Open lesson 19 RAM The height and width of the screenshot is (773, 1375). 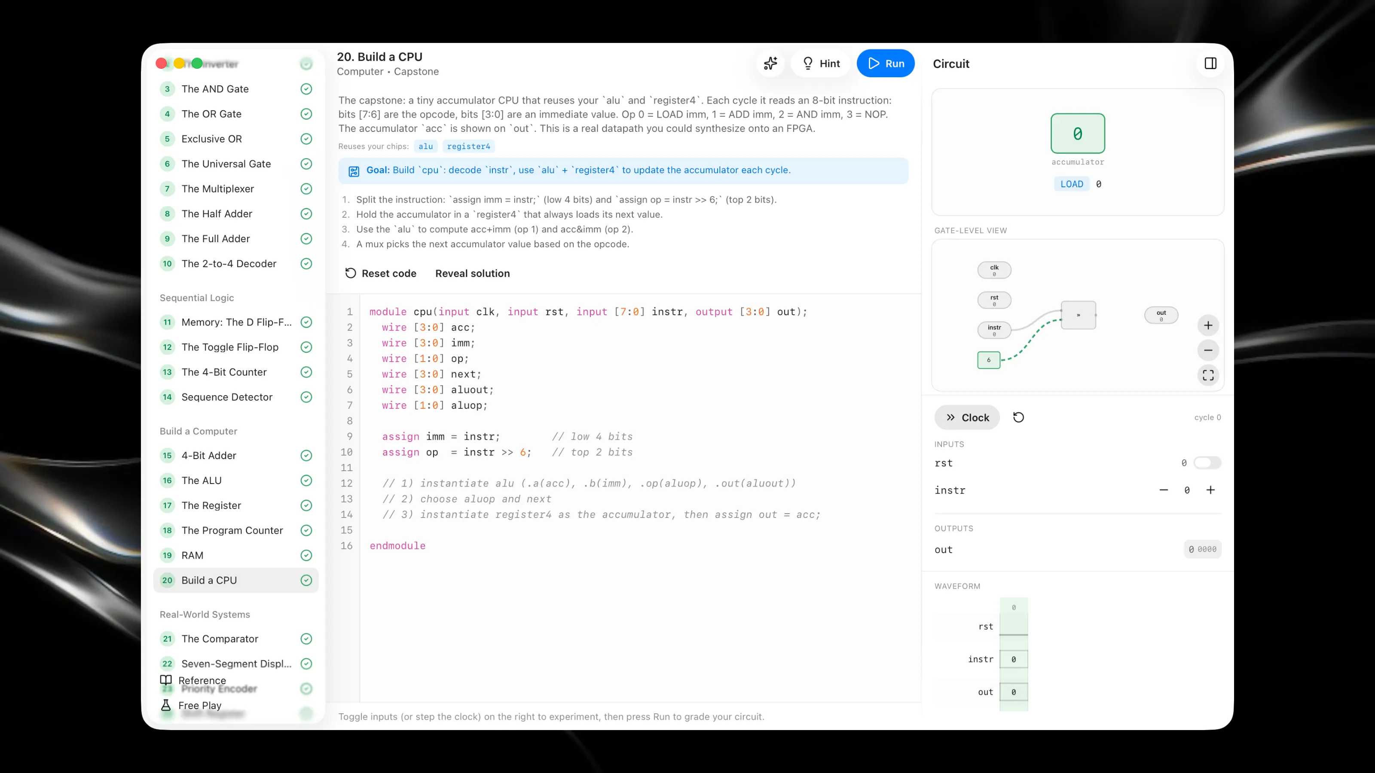(x=236, y=555)
